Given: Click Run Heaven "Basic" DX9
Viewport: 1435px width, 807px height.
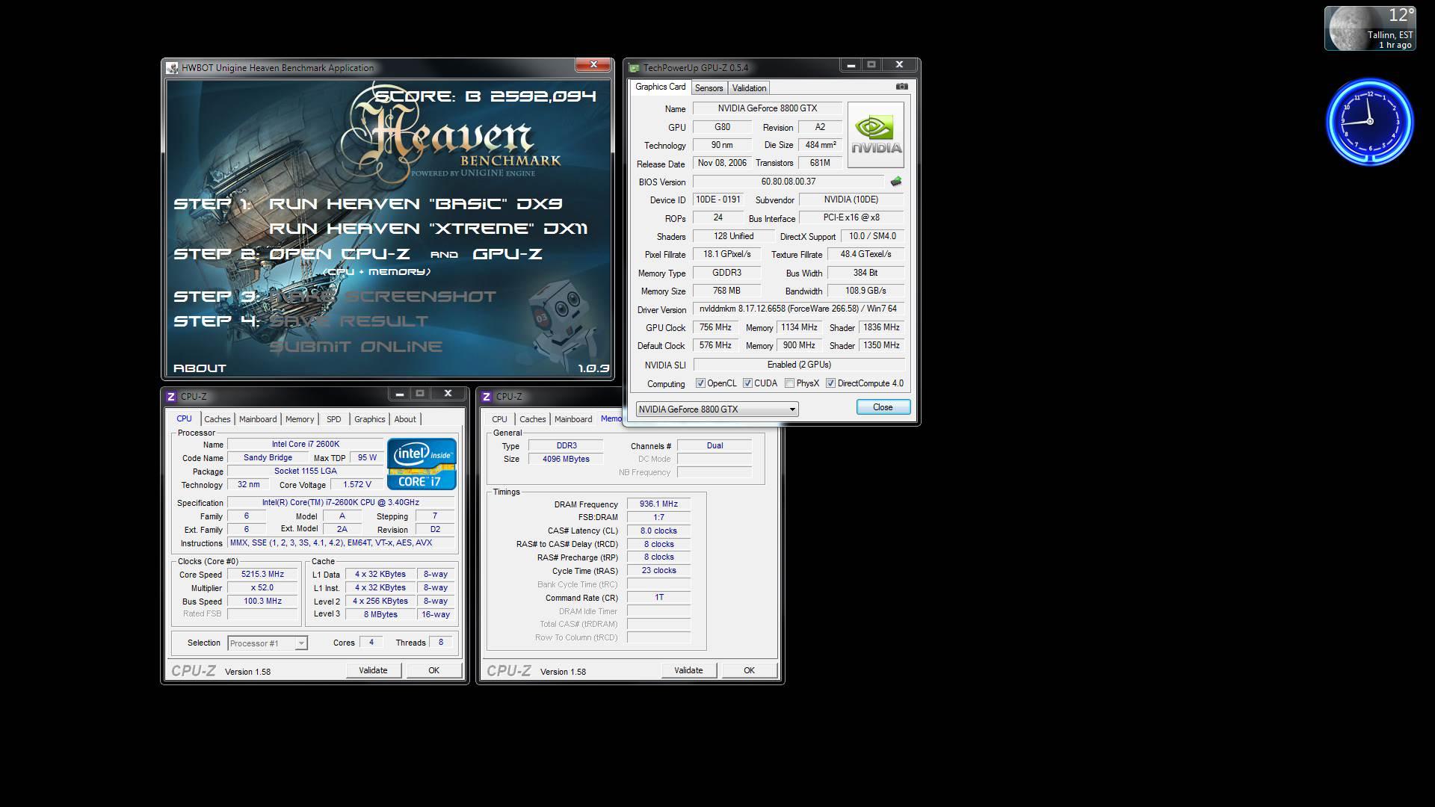Looking at the screenshot, I should [416, 203].
